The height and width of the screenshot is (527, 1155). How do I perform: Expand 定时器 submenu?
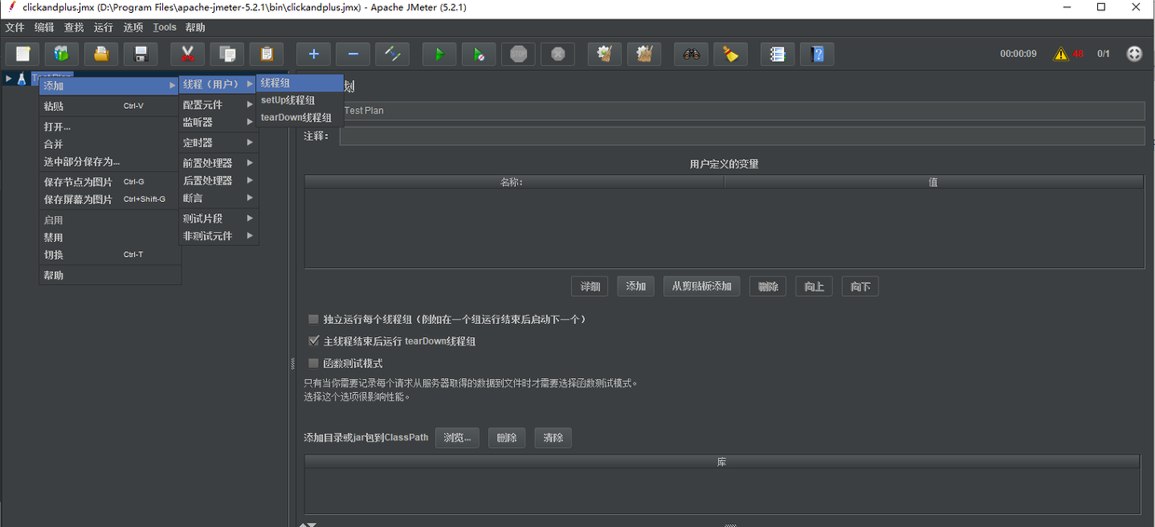[x=218, y=142]
